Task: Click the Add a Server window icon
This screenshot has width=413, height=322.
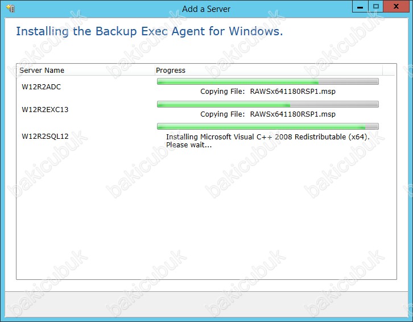Action: (11, 9)
